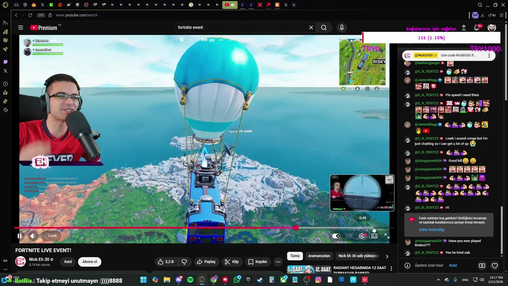
Task: Subscribe with Abone ol button
Action: pyautogui.click(x=90, y=262)
